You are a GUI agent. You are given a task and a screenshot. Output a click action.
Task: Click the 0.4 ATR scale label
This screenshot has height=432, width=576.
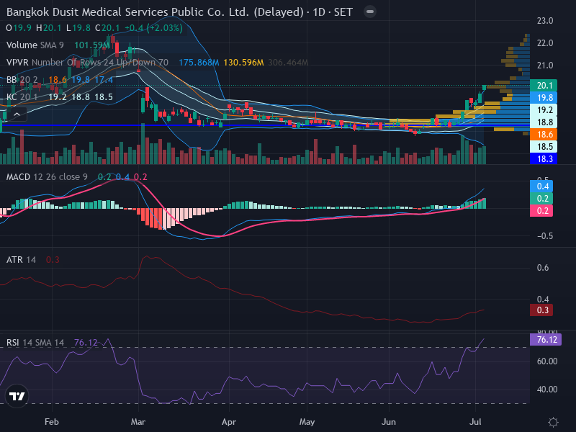click(x=543, y=300)
